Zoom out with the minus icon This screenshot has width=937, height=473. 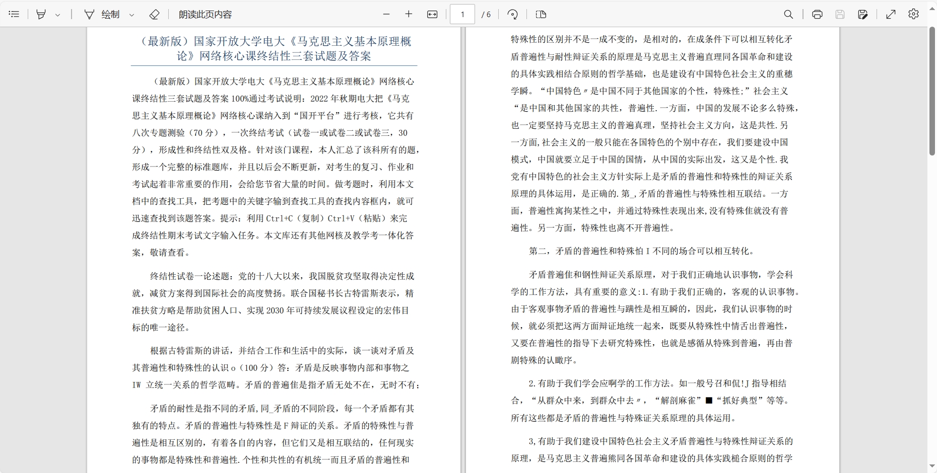[x=386, y=14]
